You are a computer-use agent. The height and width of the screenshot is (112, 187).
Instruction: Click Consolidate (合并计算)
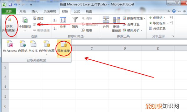coord(131,24)
